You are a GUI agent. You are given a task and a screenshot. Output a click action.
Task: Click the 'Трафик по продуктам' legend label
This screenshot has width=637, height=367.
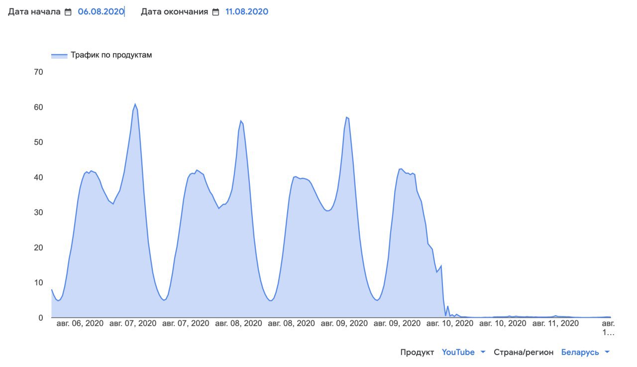click(111, 55)
